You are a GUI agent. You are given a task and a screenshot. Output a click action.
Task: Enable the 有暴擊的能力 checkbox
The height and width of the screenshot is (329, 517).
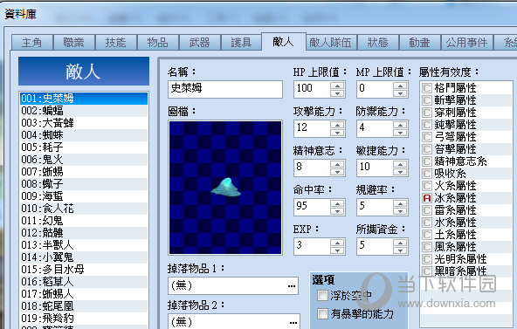(x=322, y=313)
